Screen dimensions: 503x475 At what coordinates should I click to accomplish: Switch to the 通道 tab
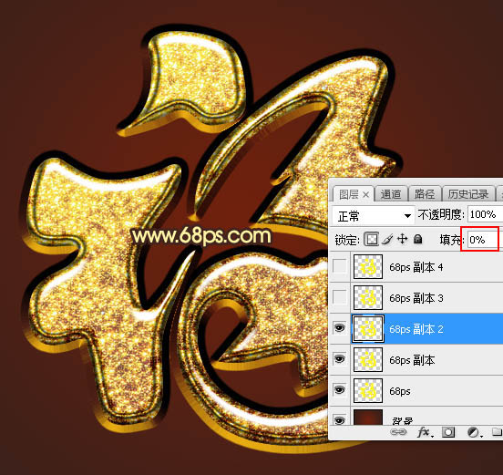coord(391,194)
